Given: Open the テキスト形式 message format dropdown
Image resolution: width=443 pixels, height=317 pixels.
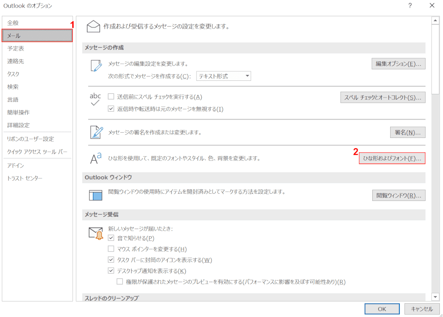Looking at the screenshot, I should point(223,76).
